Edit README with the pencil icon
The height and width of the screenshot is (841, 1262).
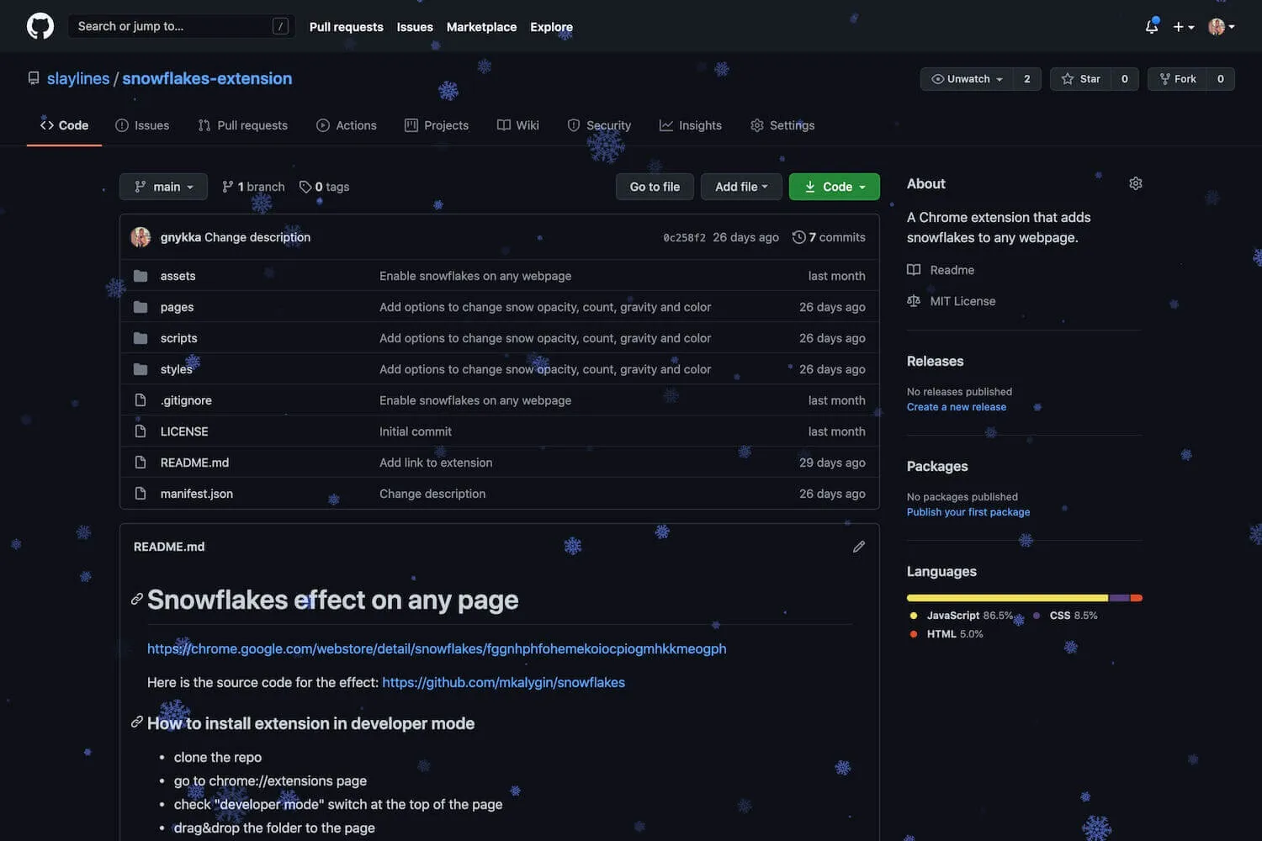858,547
